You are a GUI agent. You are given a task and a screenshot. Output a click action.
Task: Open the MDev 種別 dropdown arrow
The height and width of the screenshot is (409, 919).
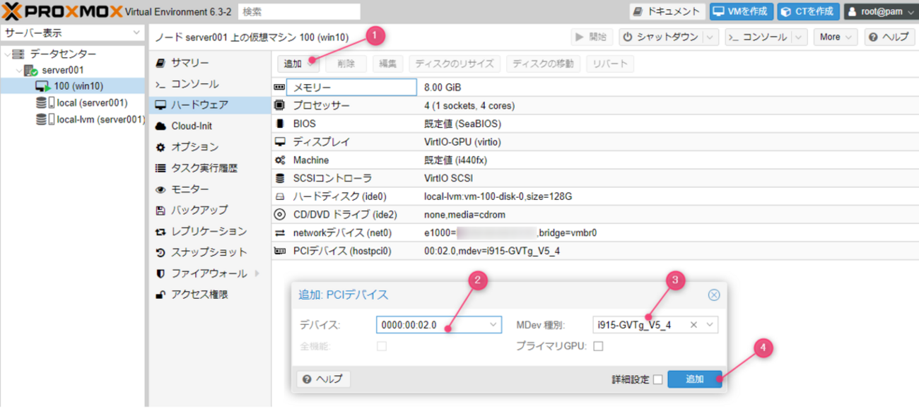point(709,325)
